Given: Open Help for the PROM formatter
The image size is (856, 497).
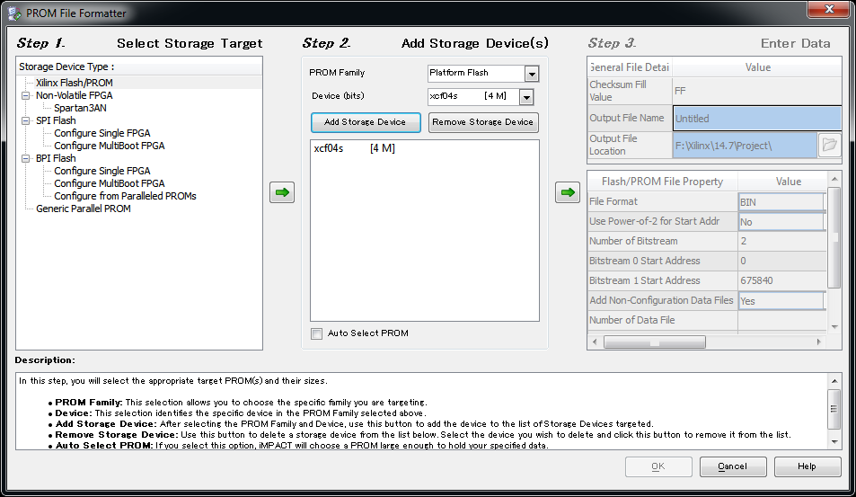Looking at the screenshot, I should 807,466.
